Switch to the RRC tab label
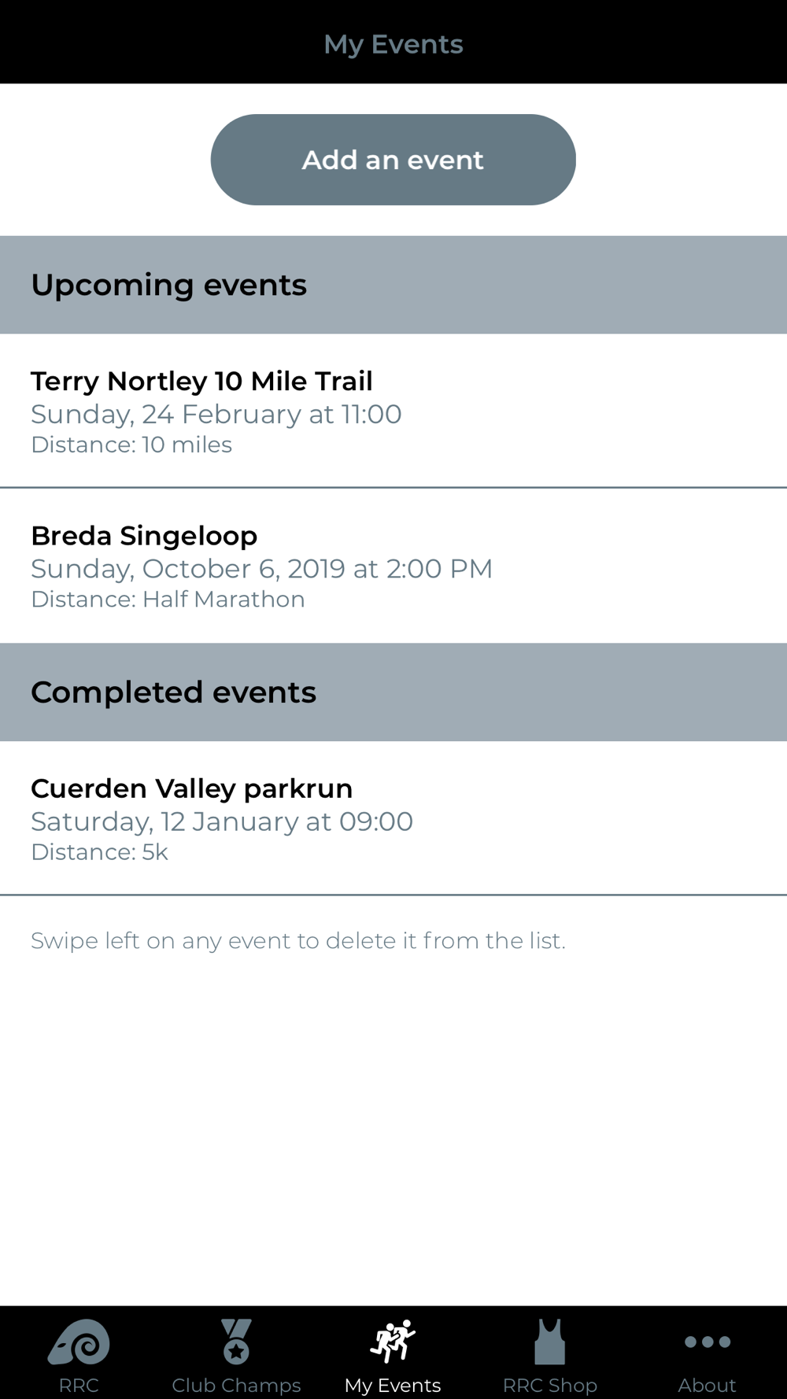 [x=79, y=1385]
